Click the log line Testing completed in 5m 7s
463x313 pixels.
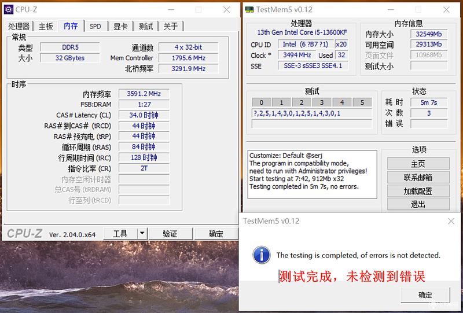304,187
